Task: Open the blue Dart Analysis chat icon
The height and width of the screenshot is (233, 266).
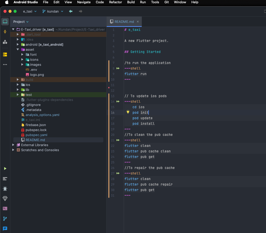Action: point(5,228)
